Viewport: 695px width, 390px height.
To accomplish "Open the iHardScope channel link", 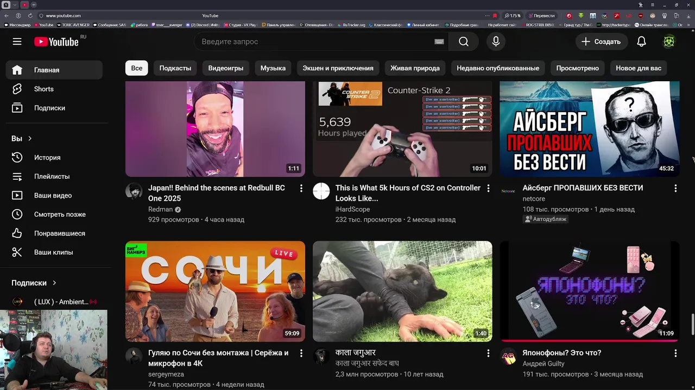I will (x=352, y=209).
